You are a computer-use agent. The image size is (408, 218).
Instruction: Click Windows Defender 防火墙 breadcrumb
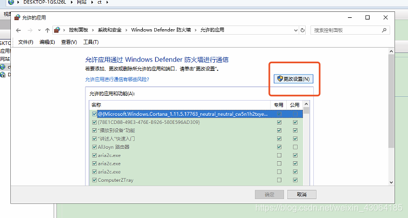(161, 30)
